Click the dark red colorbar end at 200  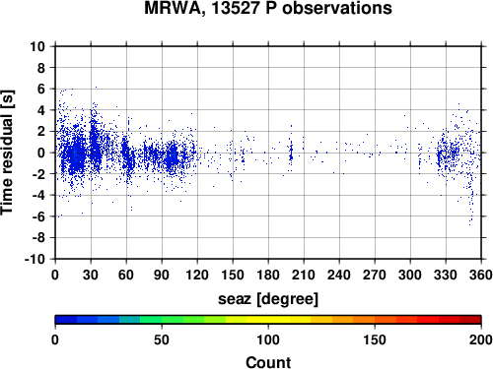point(470,320)
